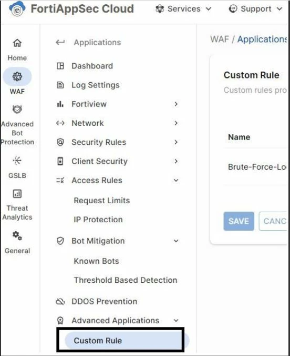
Task: Open Advanced Bot Protection icon
Action: [x=17, y=109]
